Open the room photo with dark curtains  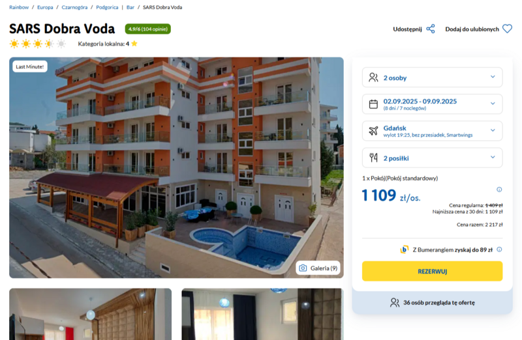click(263, 314)
